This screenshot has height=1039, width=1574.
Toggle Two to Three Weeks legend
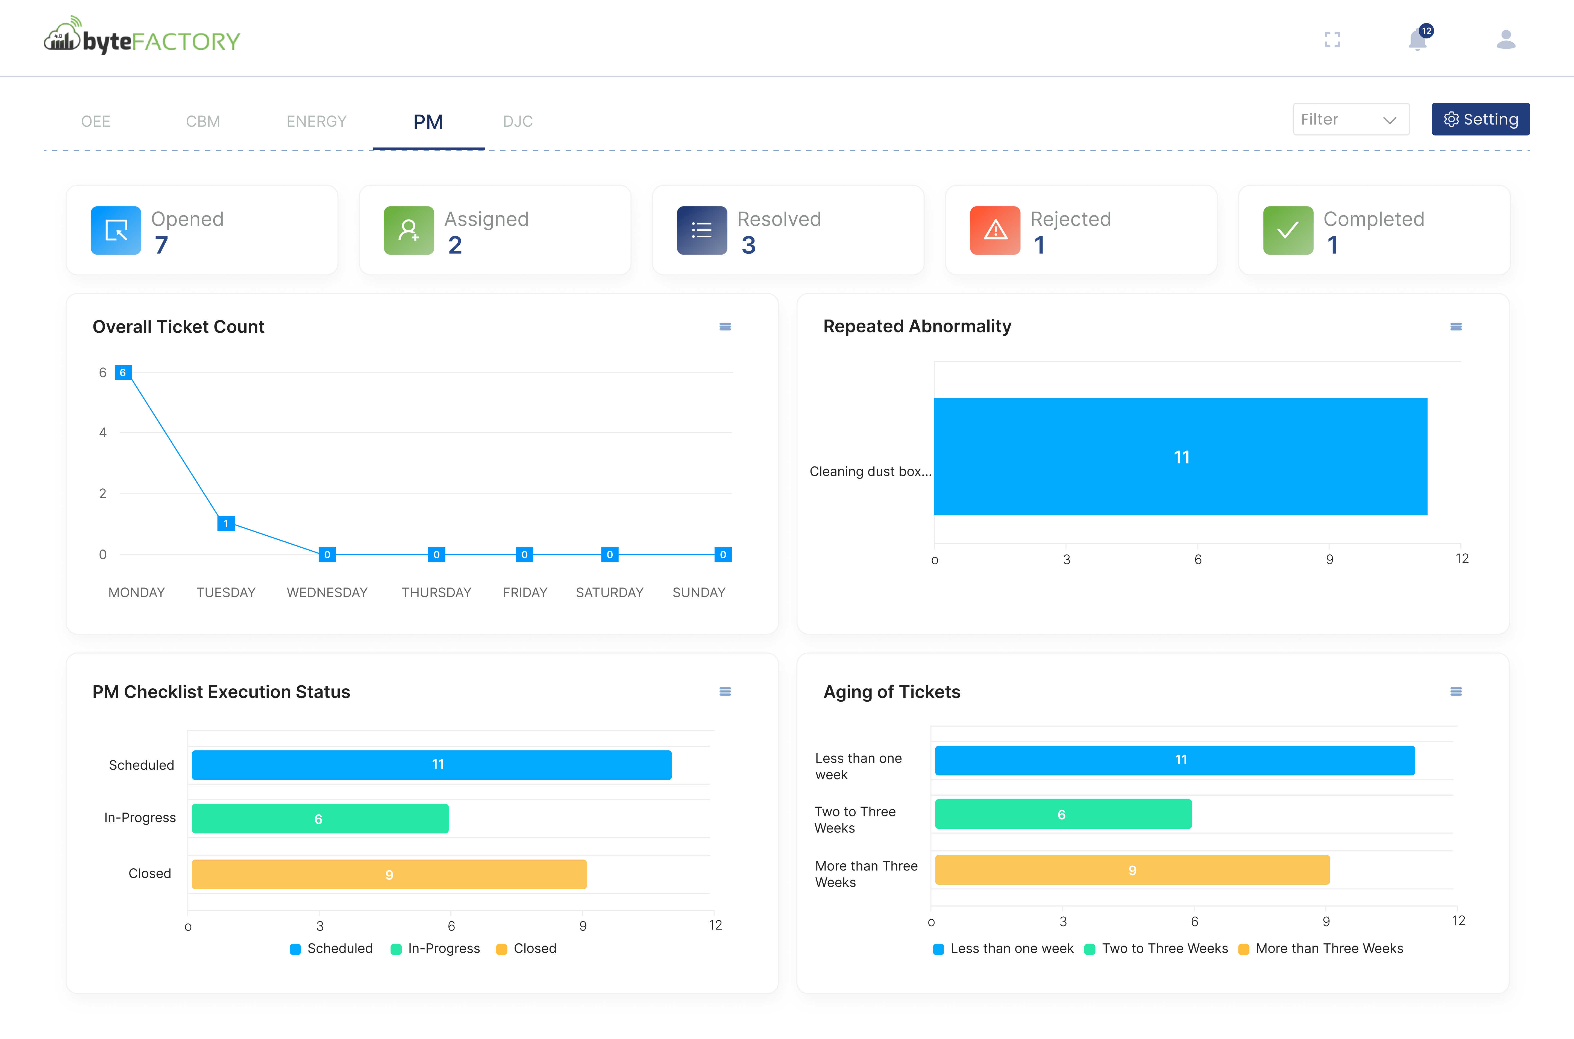pos(1156,948)
